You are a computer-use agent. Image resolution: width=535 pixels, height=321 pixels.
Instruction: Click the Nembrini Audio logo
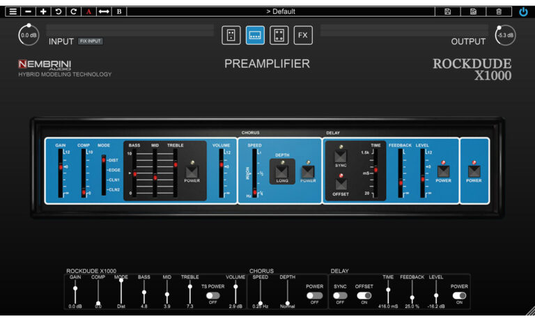click(45, 65)
